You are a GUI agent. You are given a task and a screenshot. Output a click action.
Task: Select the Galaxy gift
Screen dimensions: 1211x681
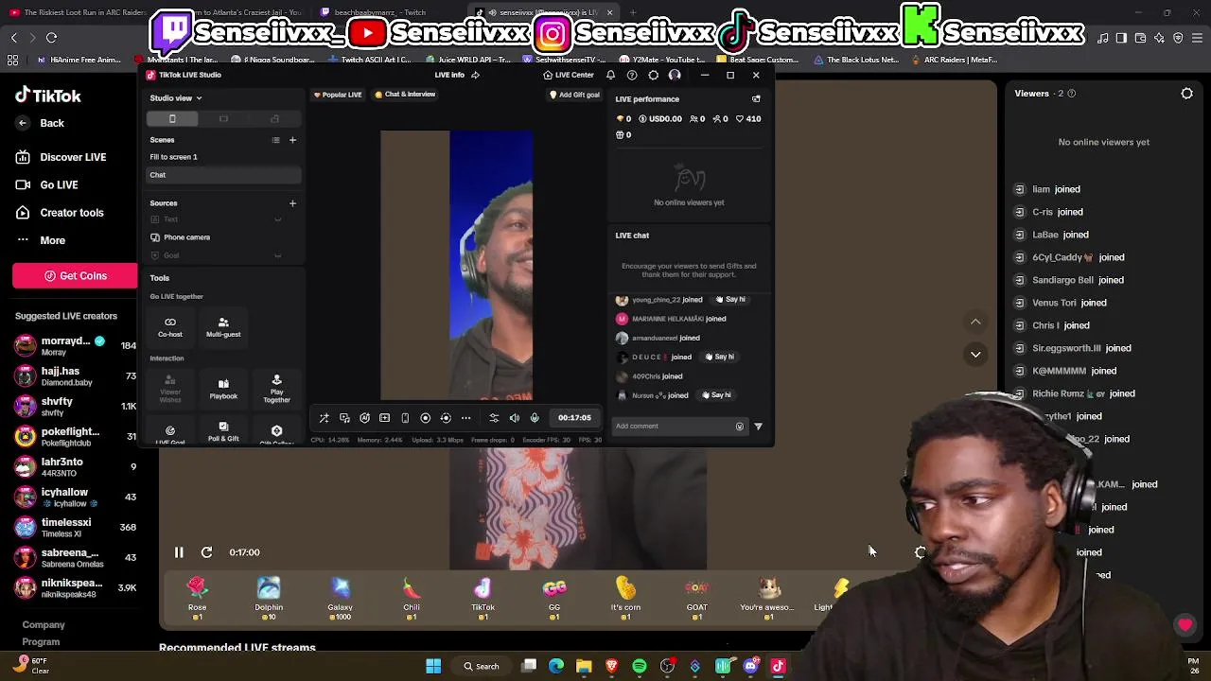pos(340,598)
